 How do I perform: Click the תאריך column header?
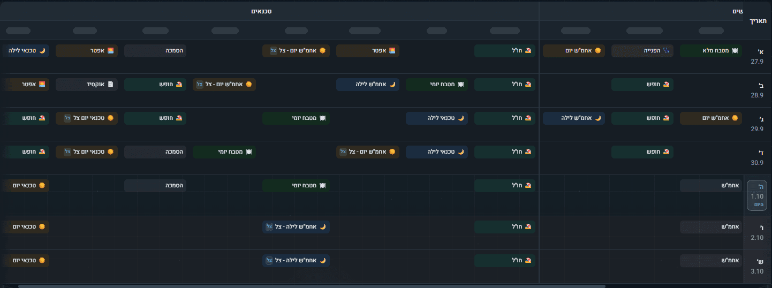[758, 21]
